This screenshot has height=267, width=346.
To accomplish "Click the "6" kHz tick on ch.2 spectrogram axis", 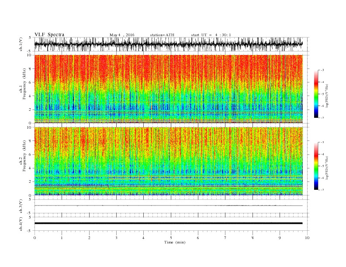I will [31, 154].
